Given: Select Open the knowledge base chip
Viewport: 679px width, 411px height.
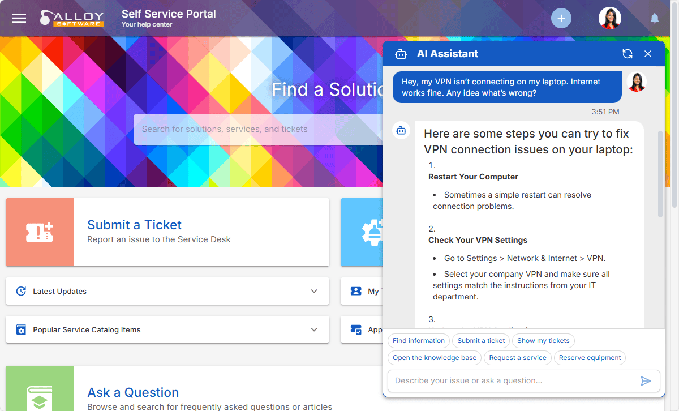Looking at the screenshot, I should [435, 358].
